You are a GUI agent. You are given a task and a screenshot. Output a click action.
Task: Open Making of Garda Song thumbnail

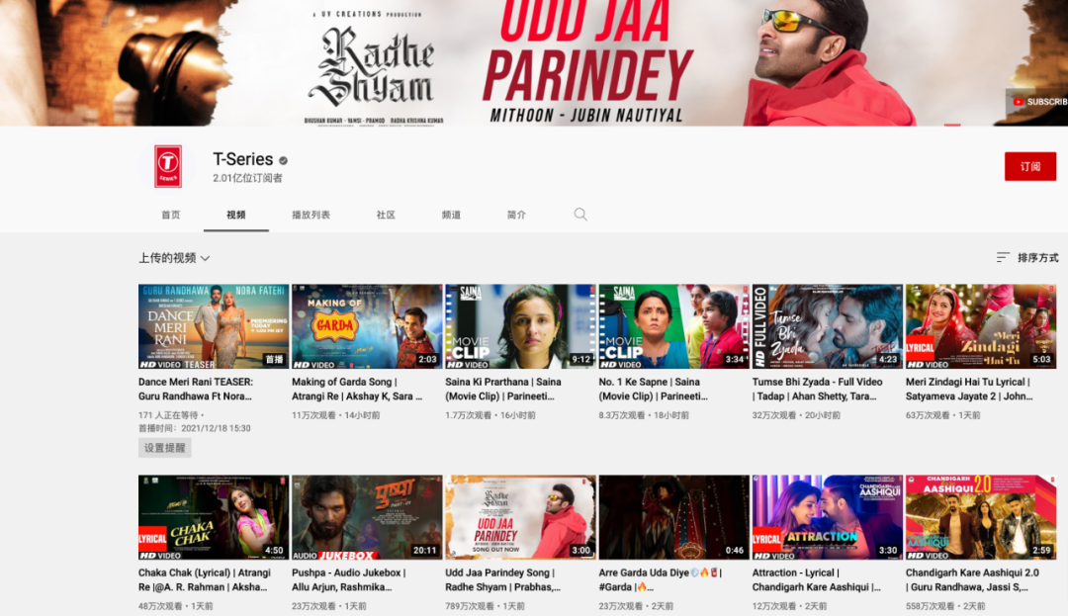[367, 326]
